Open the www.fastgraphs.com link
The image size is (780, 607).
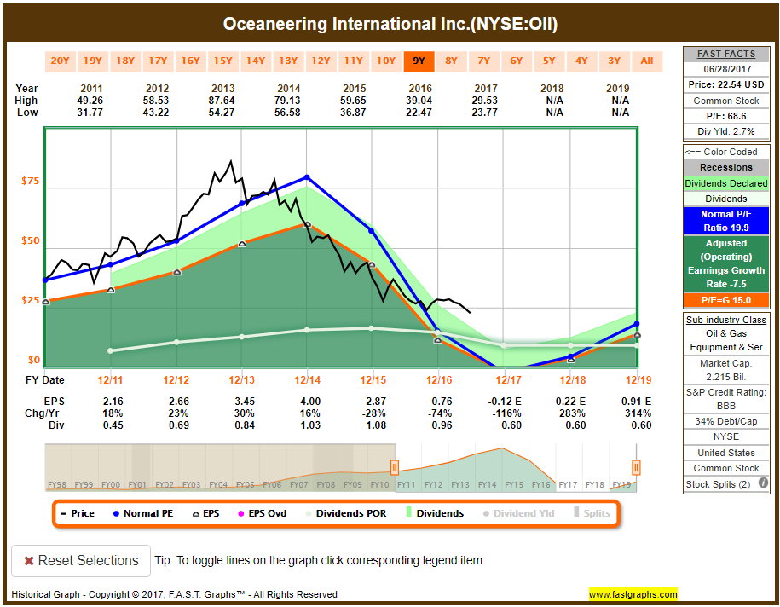[633, 594]
